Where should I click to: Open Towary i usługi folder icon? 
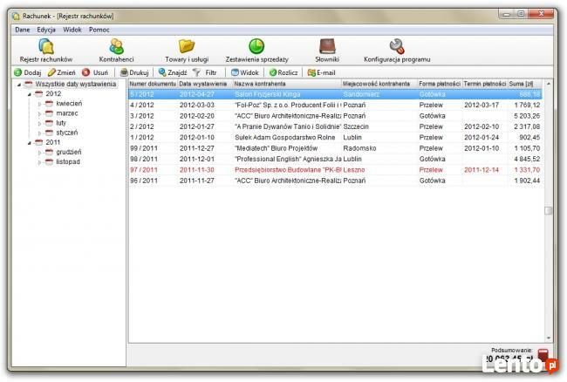point(186,51)
